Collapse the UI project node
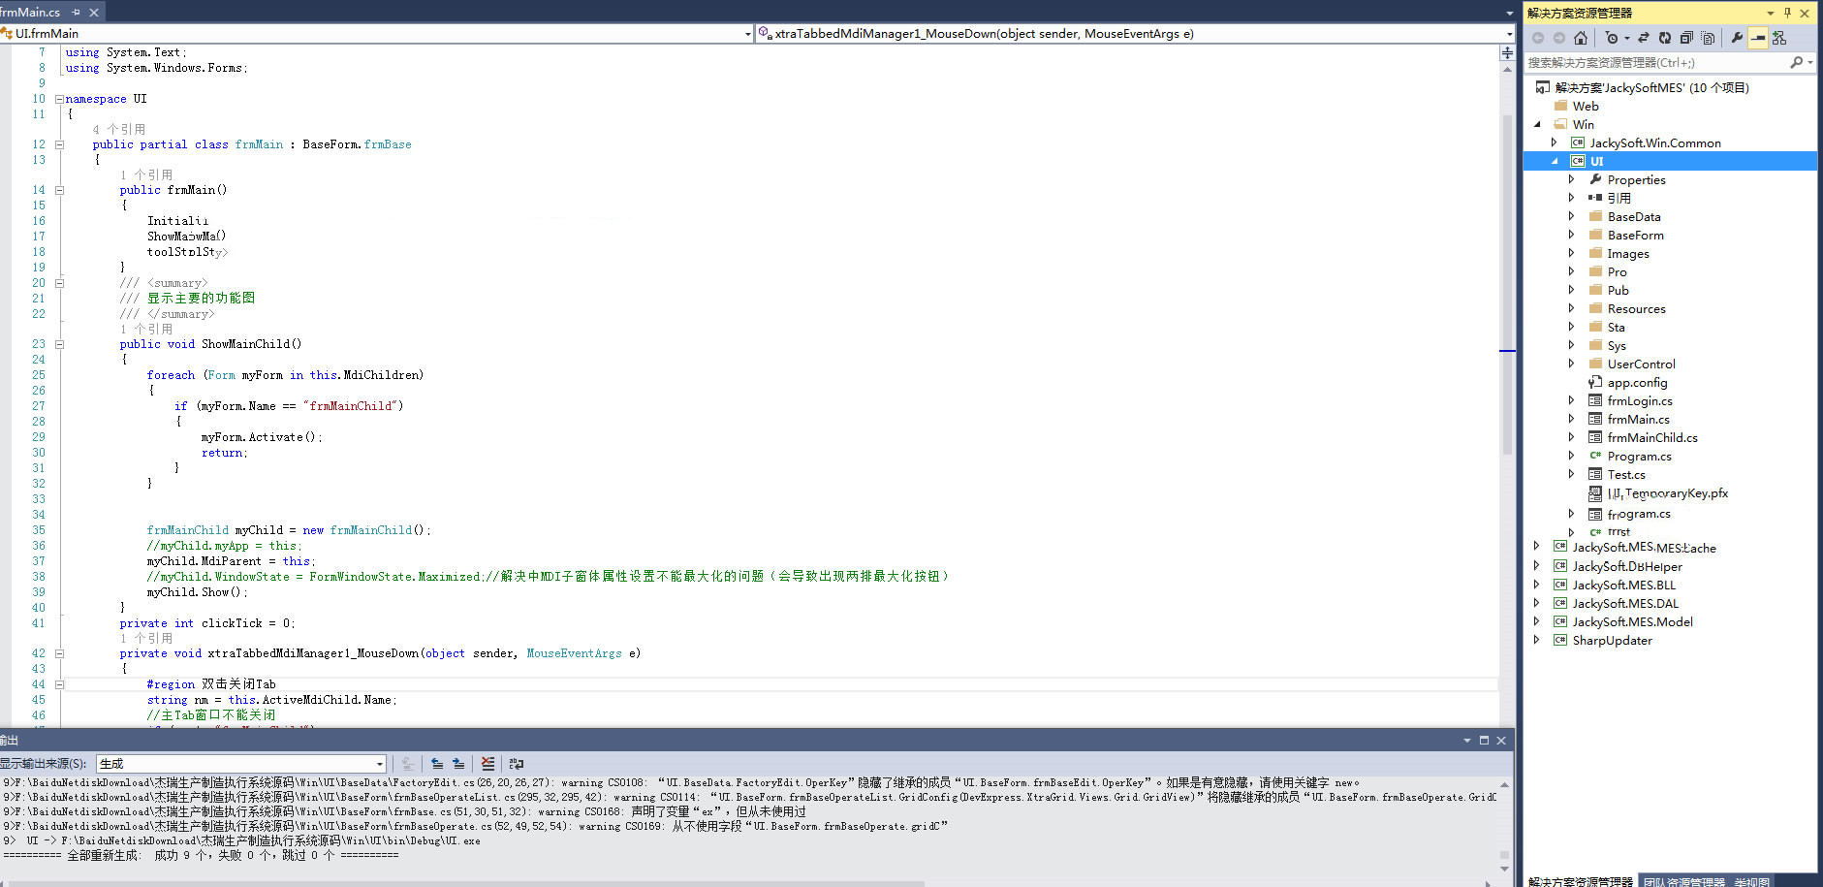Image resolution: width=1823 pixels, height=887 pixels. [1555, 161]
